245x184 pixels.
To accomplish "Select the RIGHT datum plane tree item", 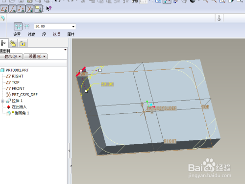I will click(18, 76).
